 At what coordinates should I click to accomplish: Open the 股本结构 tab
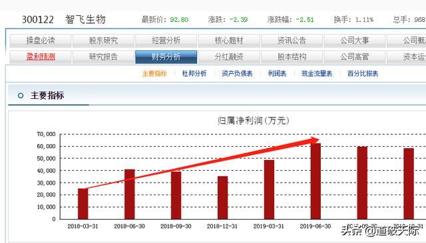tap(292, 57)
